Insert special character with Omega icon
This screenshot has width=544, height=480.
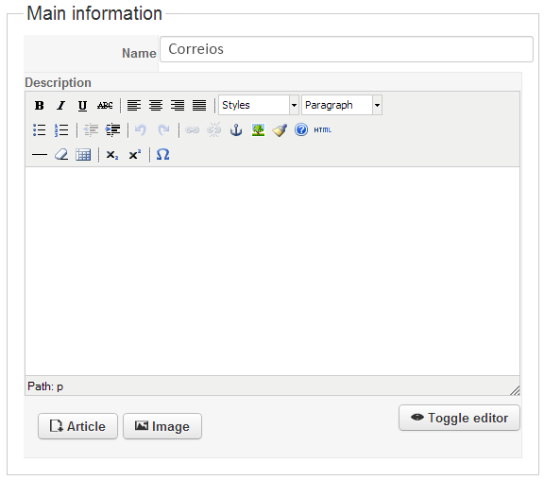(x=162, y=155)
